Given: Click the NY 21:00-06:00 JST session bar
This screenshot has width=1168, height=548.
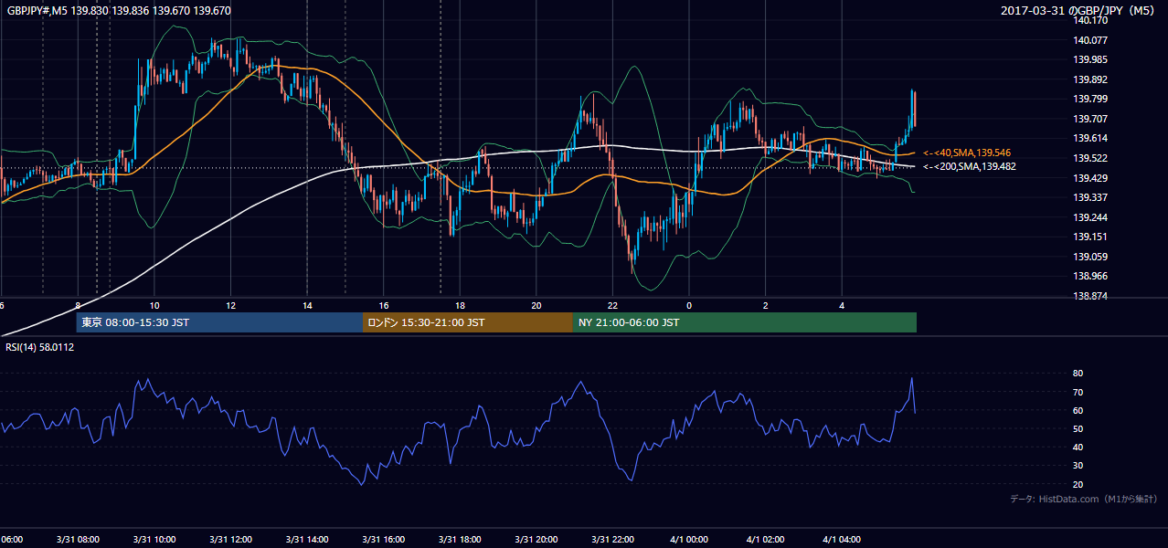Looking at the screenshot, I should (745, 322).
